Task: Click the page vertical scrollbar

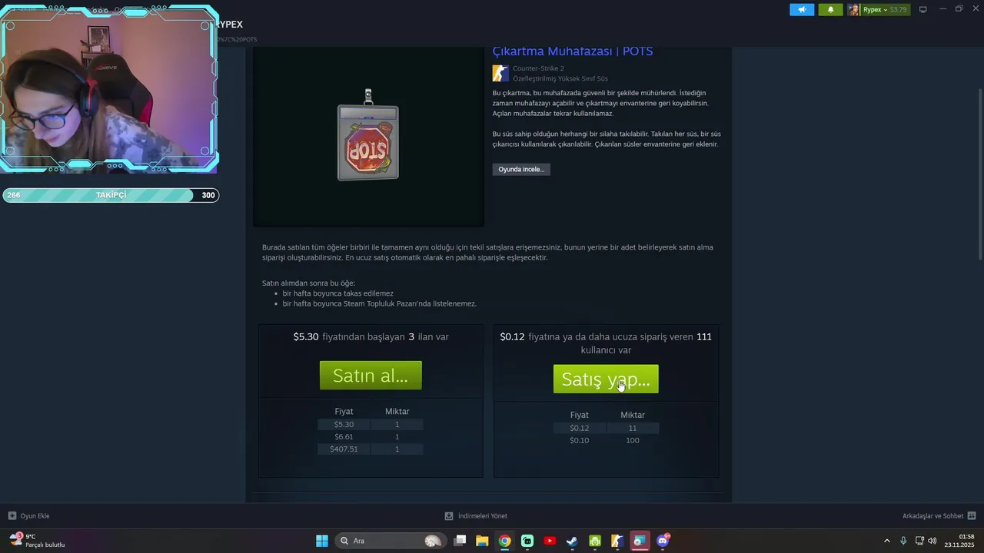Action: point(979,174)
